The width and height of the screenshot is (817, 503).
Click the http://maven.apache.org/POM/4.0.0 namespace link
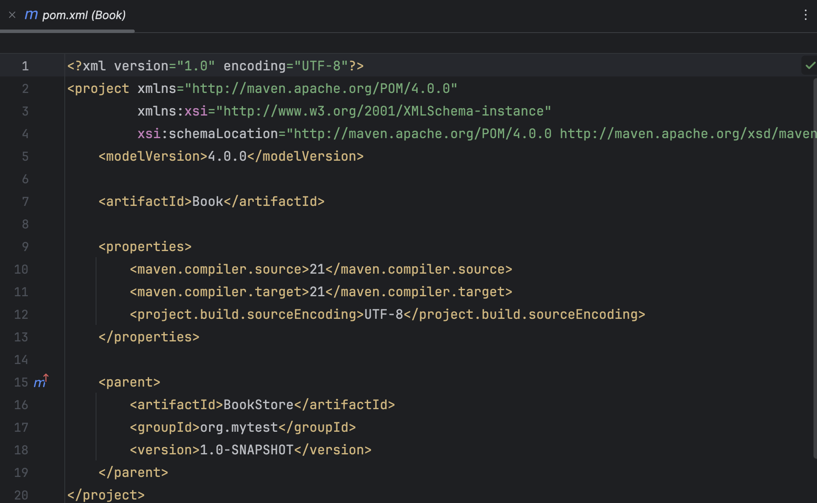click(322, 88)
